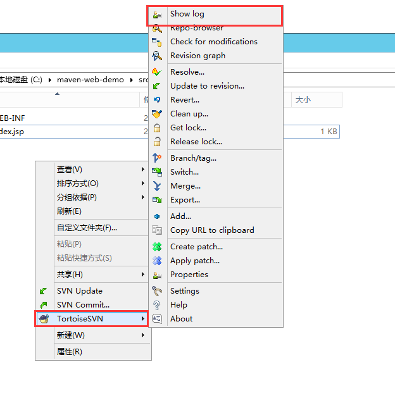Choose Help in TortoiseSVN submenu
Screen dimensions: 395x398
pyautogui.click(x=216, y=305)
